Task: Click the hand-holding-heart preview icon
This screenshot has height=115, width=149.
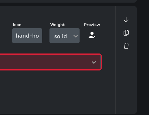Action: tap(92, 35)
